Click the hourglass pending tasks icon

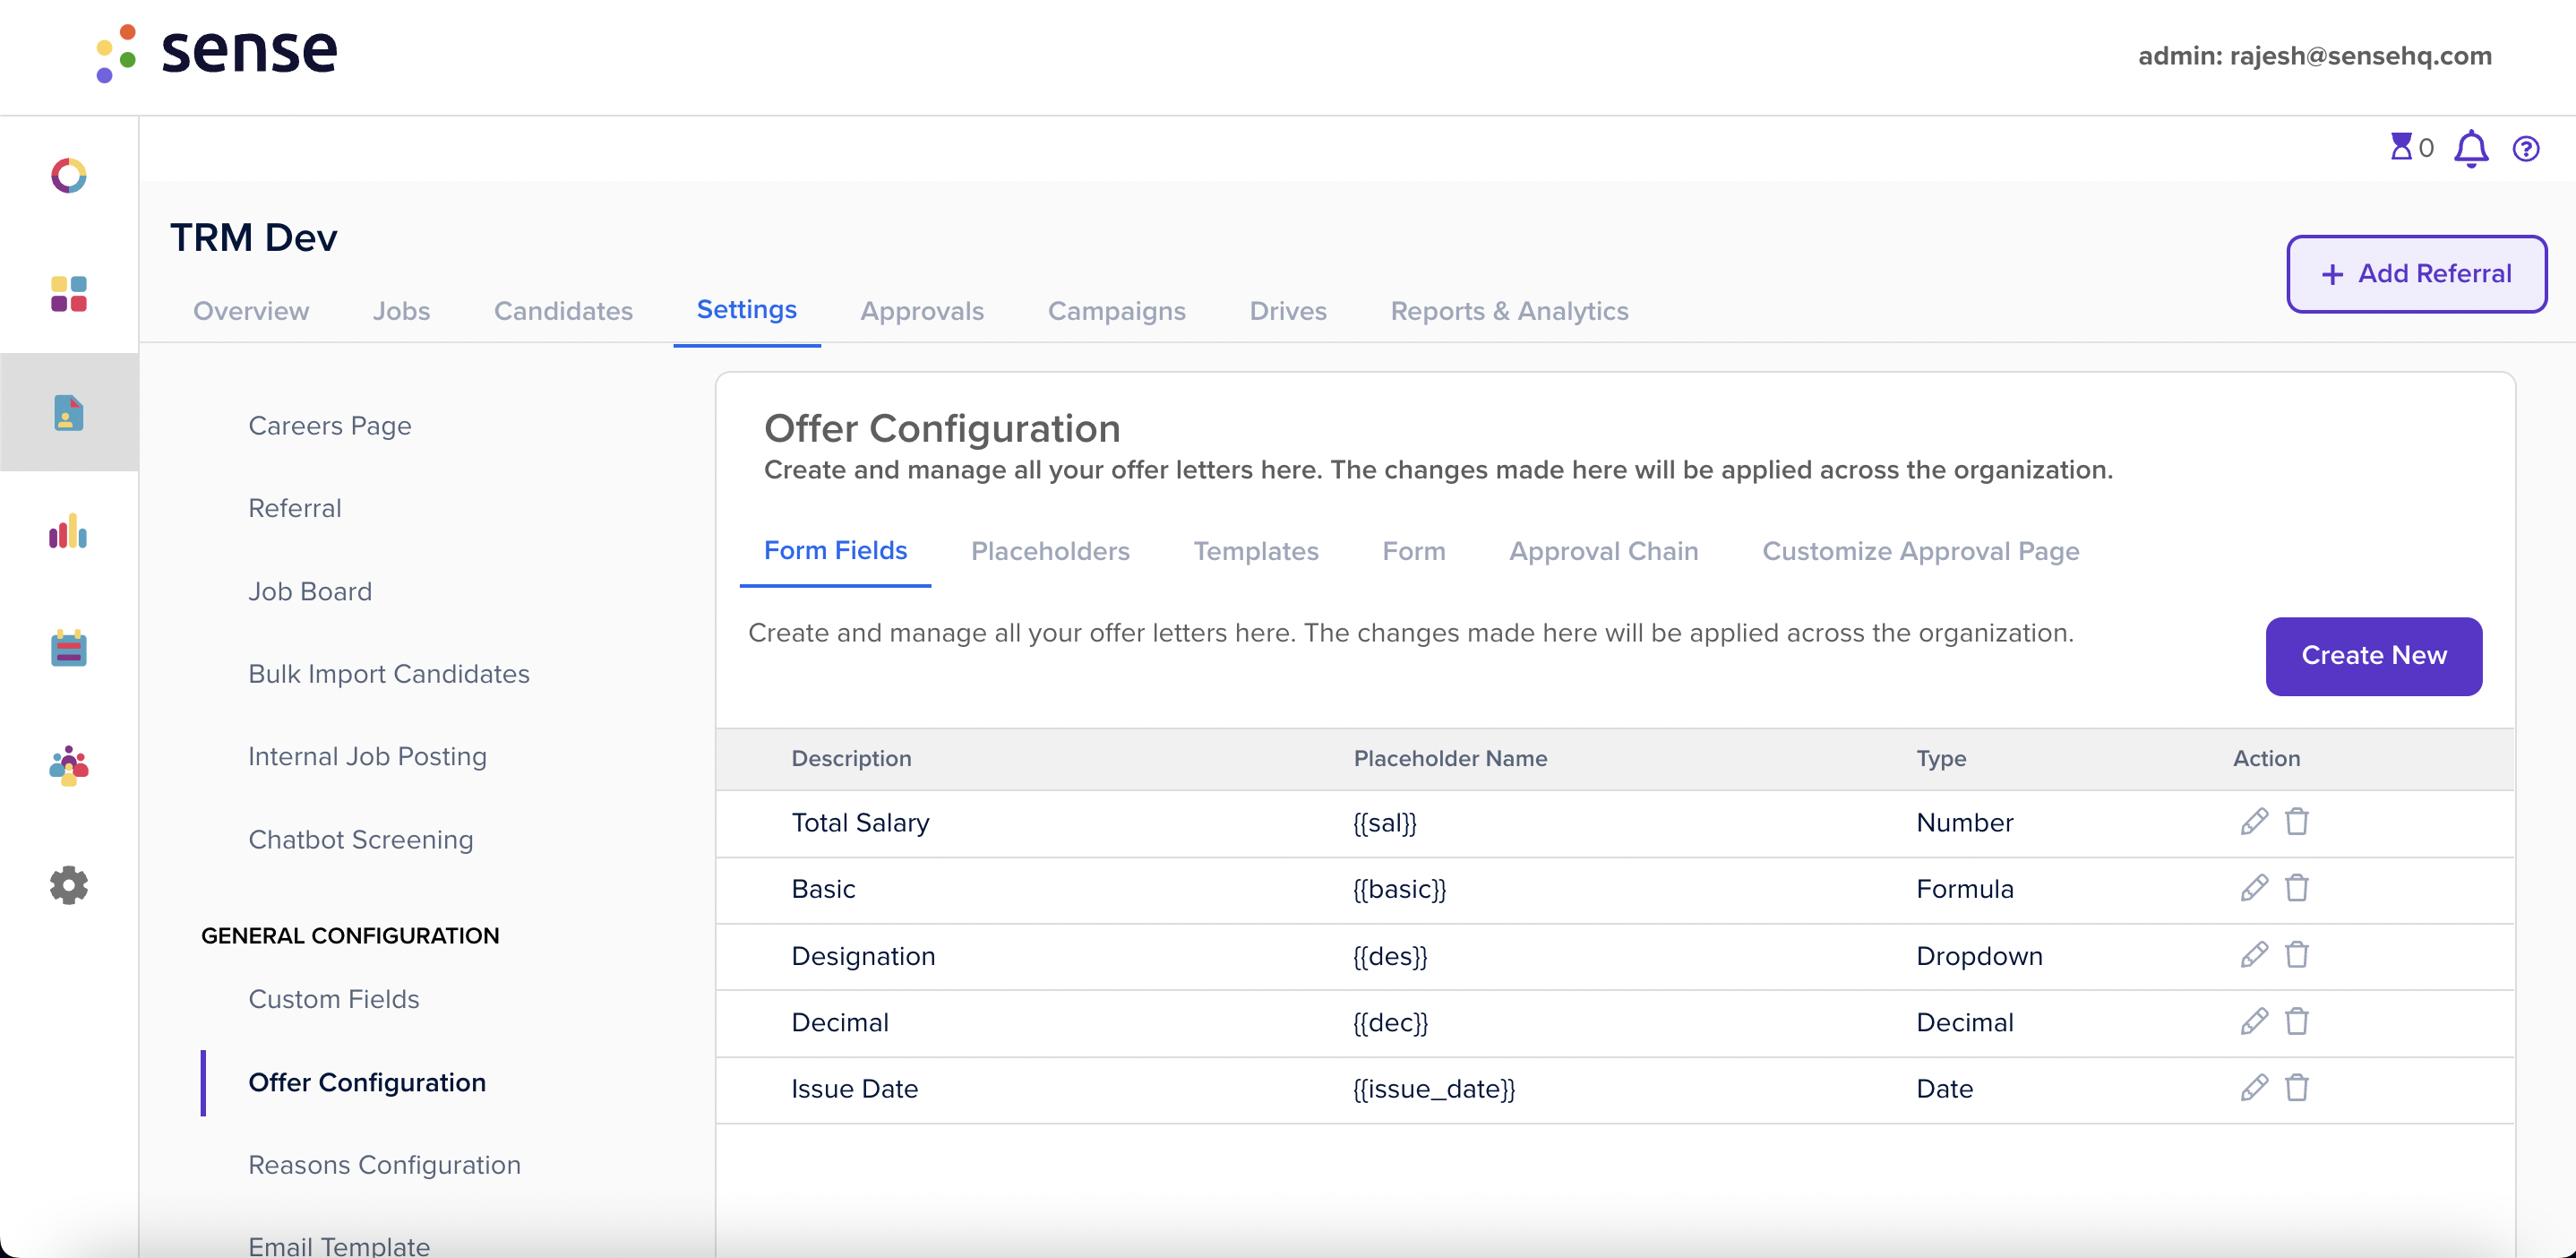pos(2400,148)
